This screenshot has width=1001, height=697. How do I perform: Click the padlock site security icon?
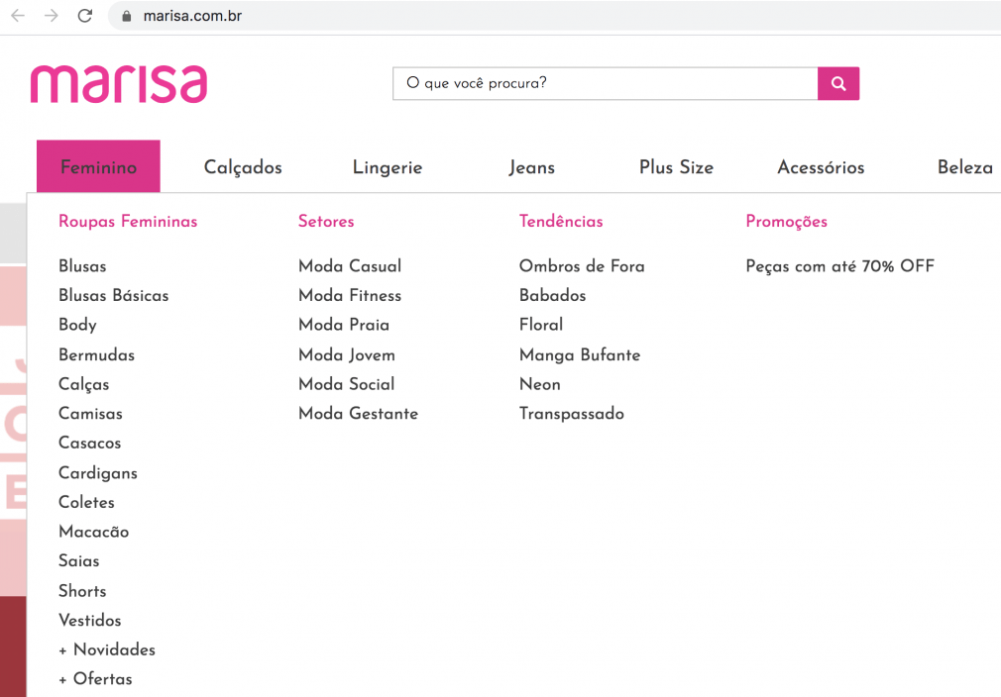coord(127,16)
